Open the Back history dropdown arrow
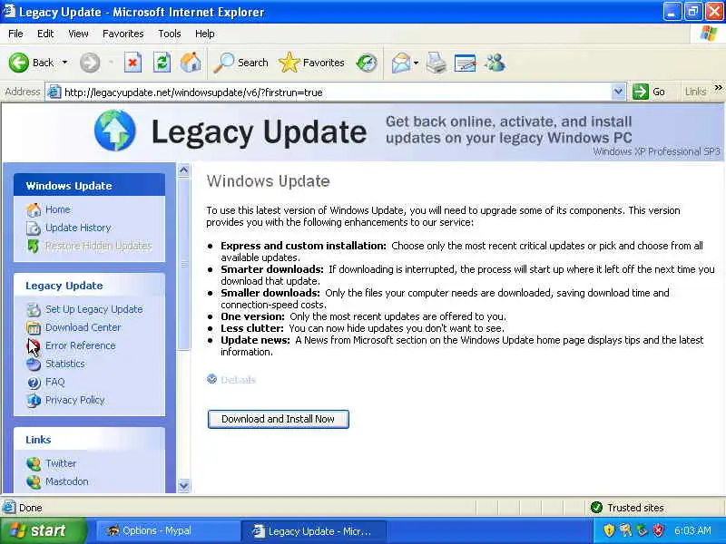Screen dimensions: 726x544 [x=64, y=63]
